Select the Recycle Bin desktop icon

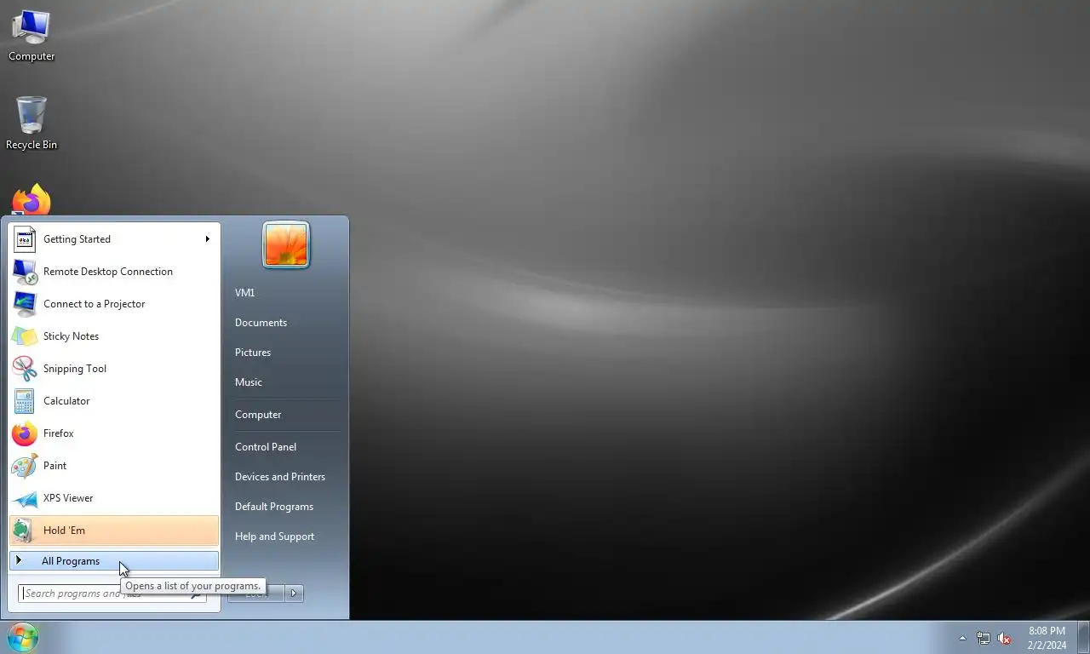pyautogui.click(x=32, y=123)
